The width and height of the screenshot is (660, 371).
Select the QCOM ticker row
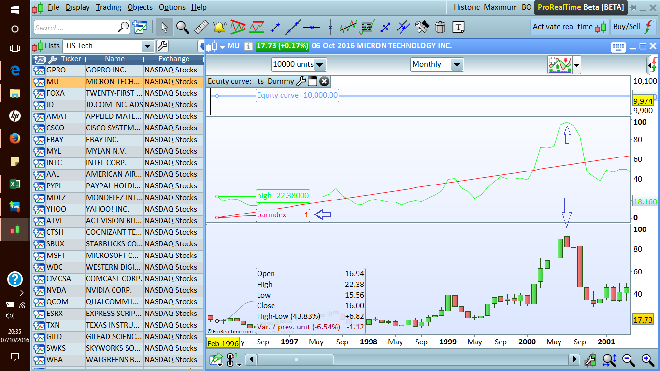coord(118,302)
